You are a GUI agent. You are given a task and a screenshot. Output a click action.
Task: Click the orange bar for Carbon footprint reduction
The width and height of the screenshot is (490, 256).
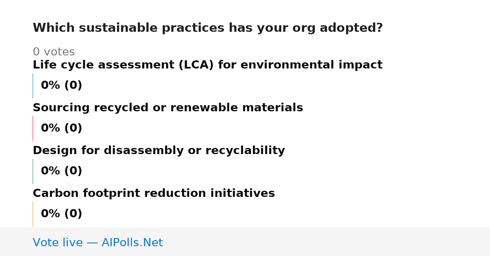click(x=33, y=214)
